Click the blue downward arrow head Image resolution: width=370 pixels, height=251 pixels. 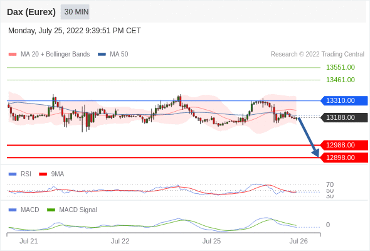(x=315, y=153)
